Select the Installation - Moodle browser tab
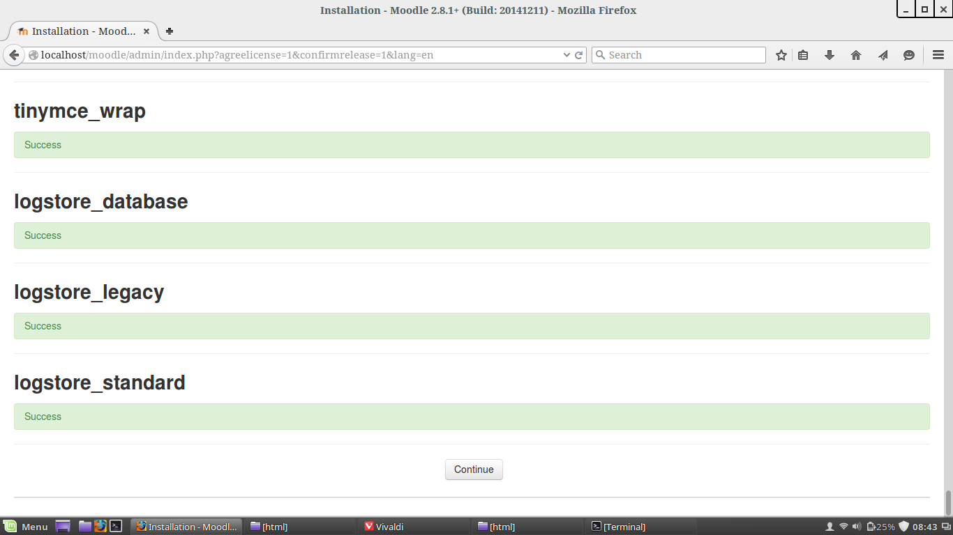 pos(84,31)
